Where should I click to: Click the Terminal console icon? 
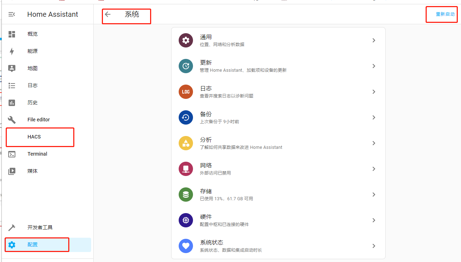coord(12,154)
